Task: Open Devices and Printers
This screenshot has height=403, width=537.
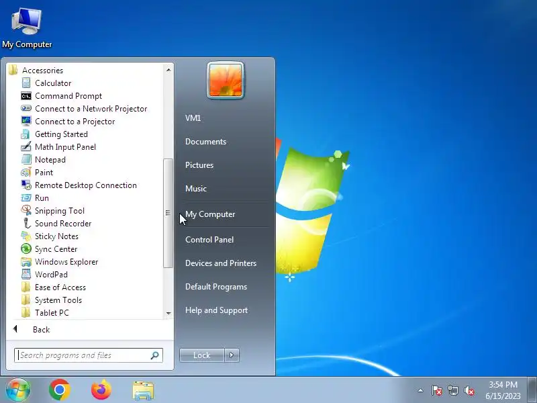Action: tap(221, 263)
